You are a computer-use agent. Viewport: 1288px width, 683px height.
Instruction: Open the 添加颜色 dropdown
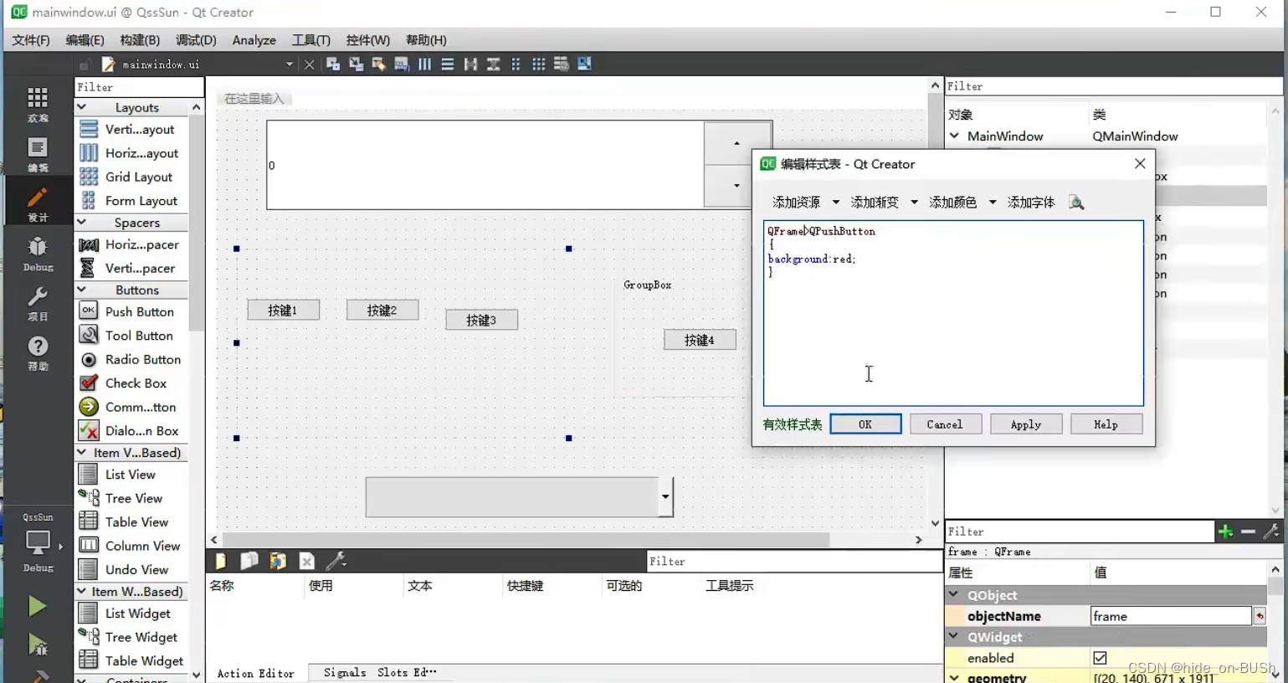pos(993,202)
